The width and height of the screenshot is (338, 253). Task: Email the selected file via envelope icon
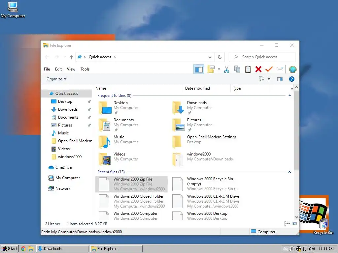pyautogui.click(x=280, y=69)
